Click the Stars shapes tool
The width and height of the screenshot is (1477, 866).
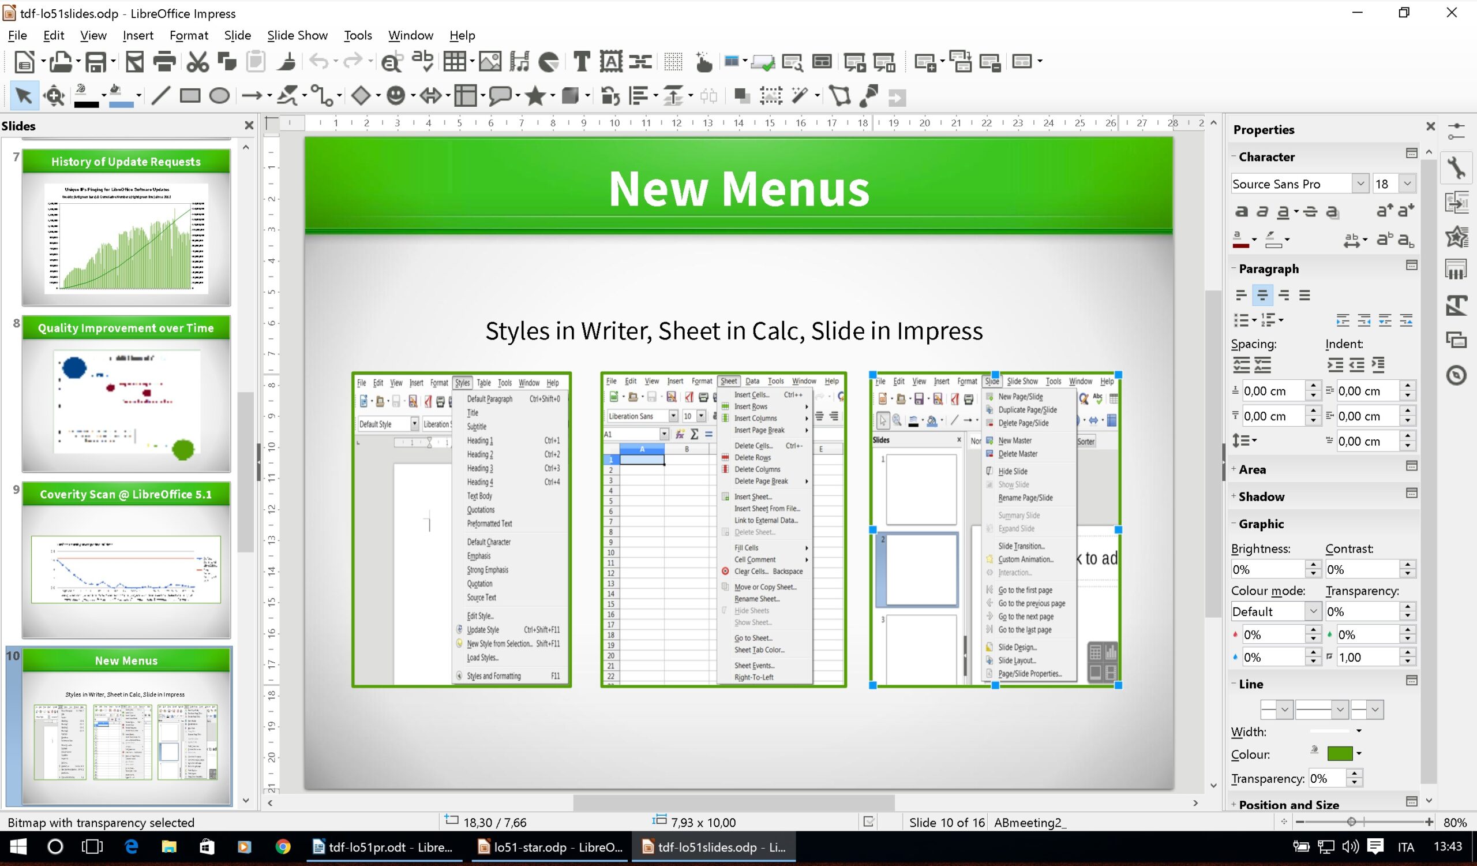point(535,96)
